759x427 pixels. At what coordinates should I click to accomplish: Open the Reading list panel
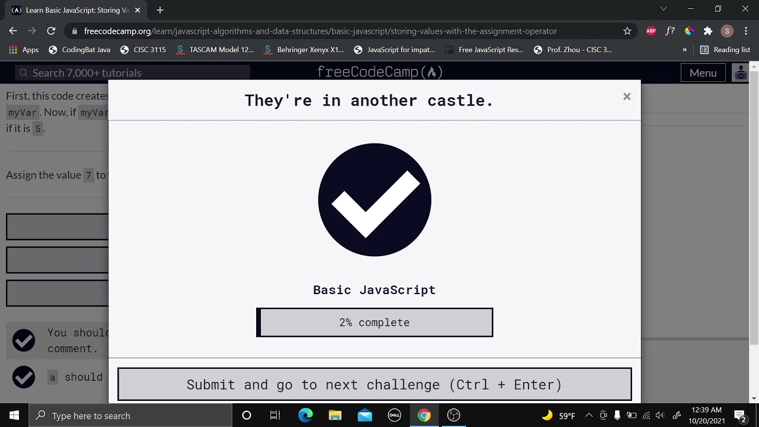725,50
